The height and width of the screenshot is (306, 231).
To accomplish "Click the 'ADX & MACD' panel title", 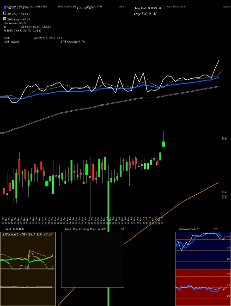I will (x=15, y=229).
